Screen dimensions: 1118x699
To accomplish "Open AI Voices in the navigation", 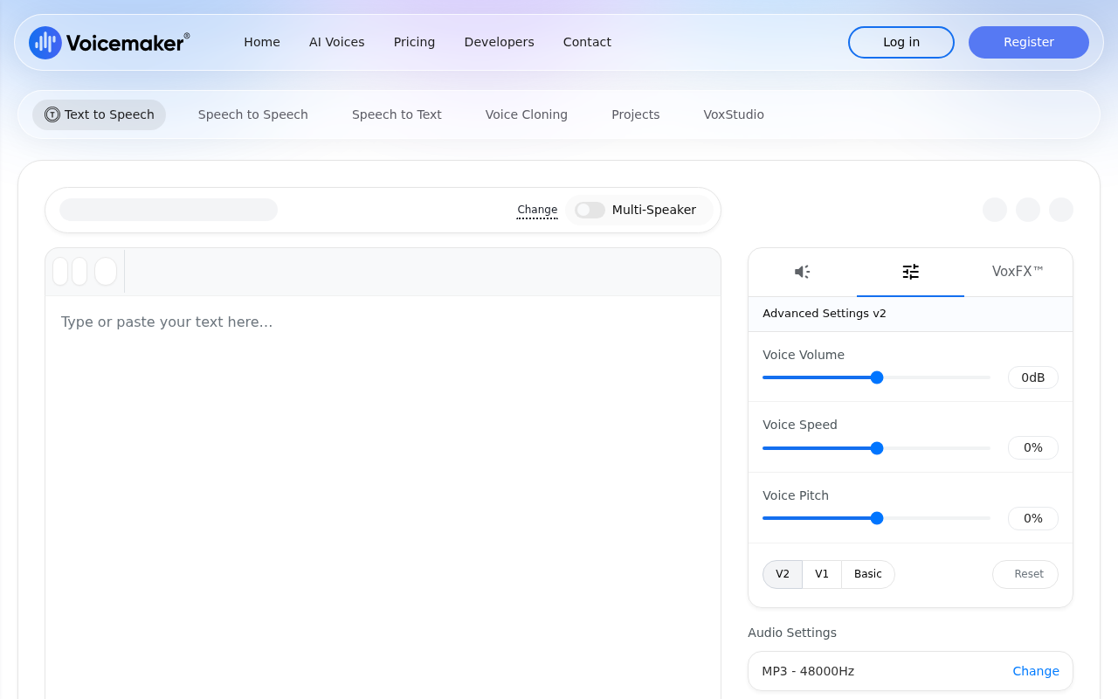I will 337,42.
